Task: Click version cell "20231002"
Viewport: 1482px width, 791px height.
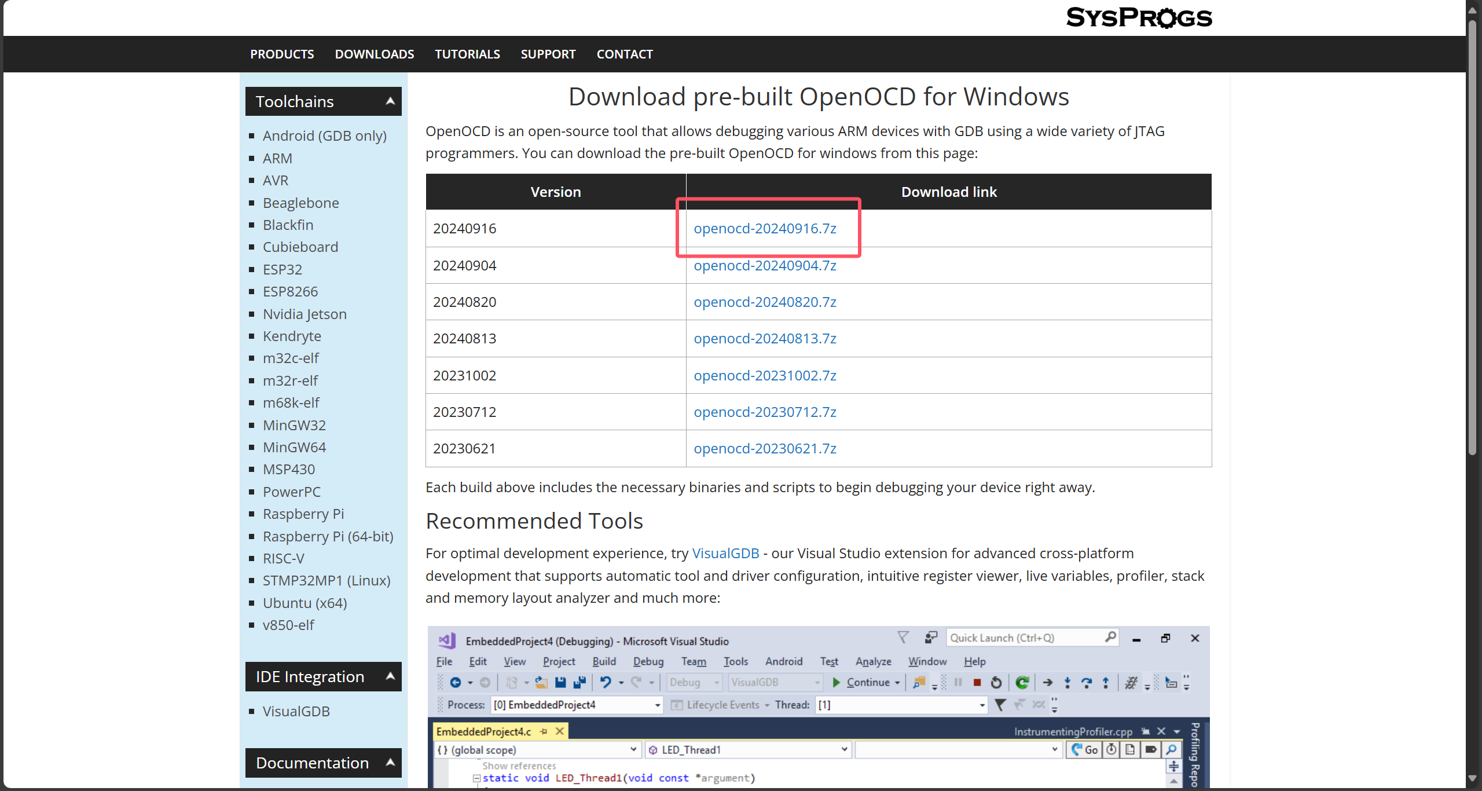Action: click(x=556, y=375)
